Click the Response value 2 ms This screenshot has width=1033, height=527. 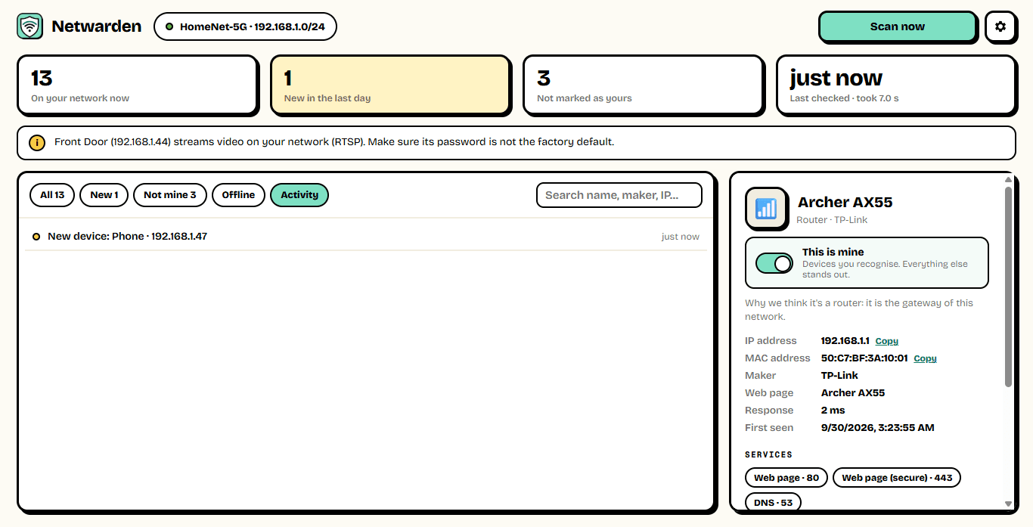click(833, 411)
